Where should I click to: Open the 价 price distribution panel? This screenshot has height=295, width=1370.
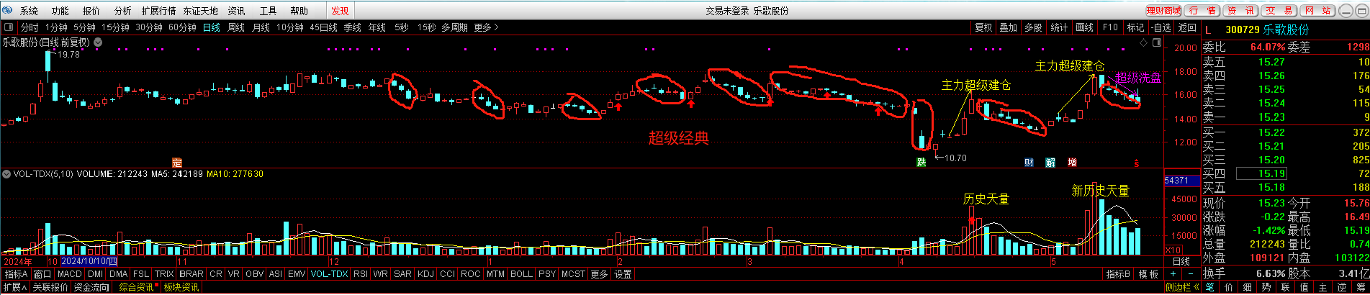pyautogui.click(x=1229, y=287)
